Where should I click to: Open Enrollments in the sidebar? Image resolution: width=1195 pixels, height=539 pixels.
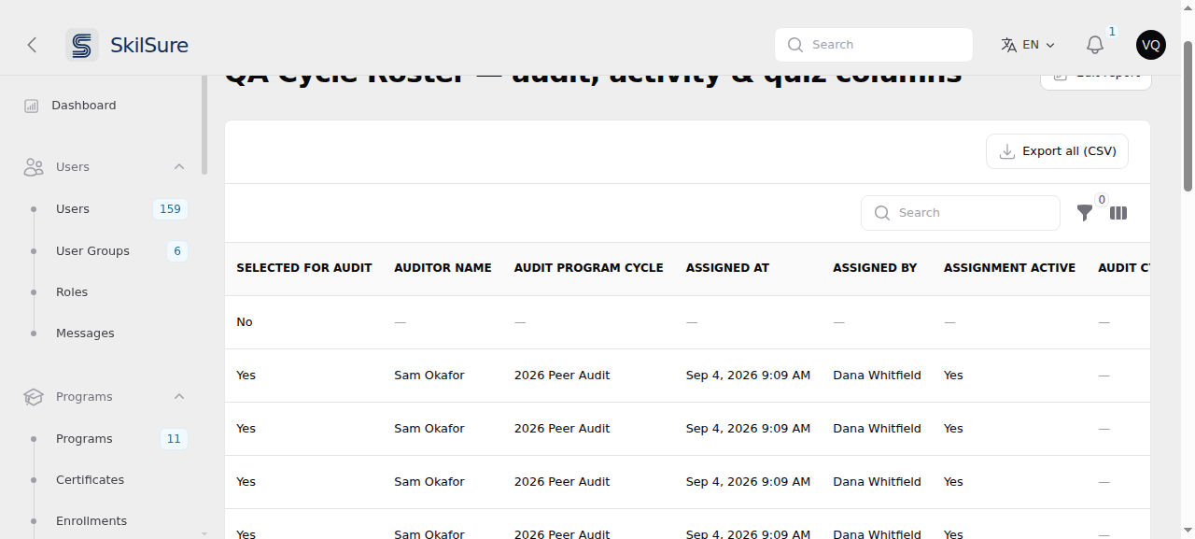click(x=91, y=521)
